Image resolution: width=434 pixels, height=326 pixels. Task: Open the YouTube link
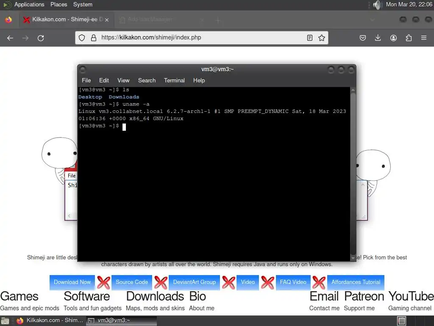click(411, 296)
